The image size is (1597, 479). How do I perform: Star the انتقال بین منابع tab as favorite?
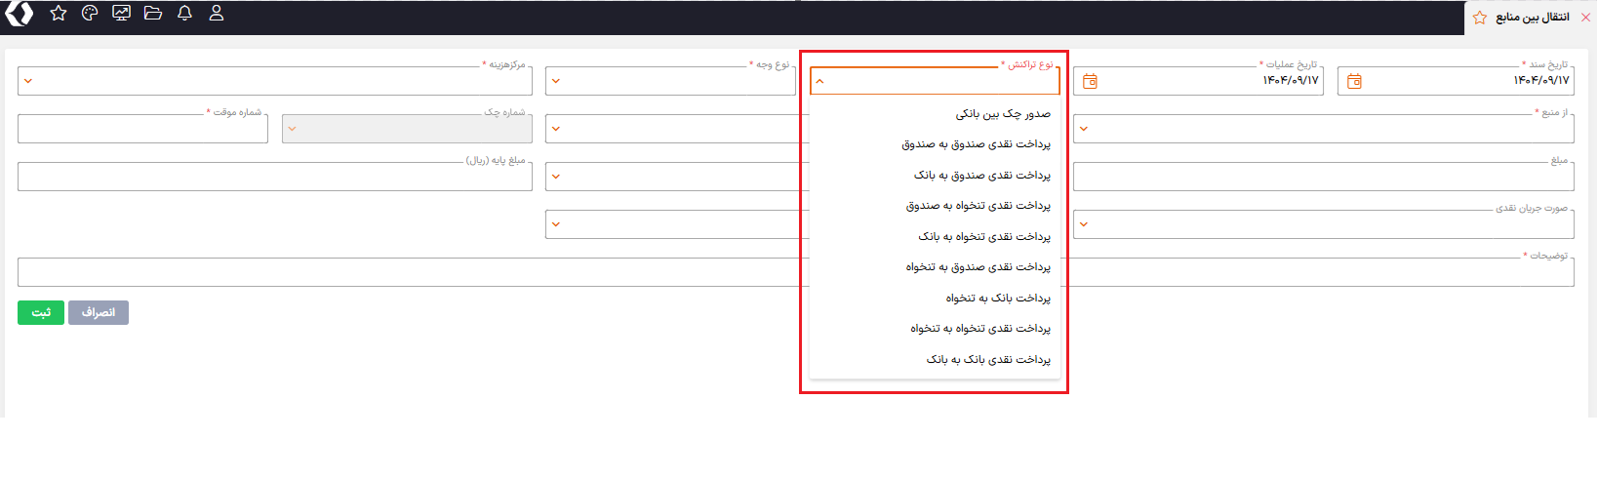tap(1479, 18)
